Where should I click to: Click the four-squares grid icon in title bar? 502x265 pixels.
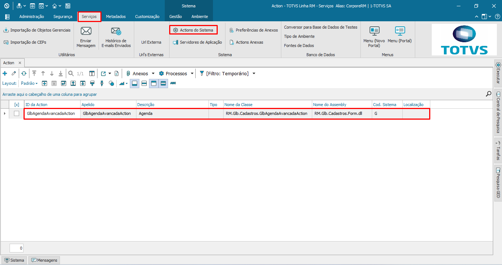[67, 6]
